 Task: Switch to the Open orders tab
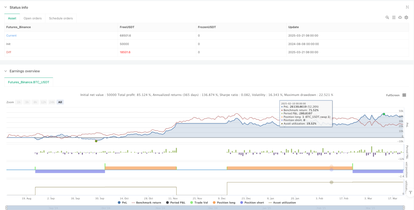click(32, 18)
